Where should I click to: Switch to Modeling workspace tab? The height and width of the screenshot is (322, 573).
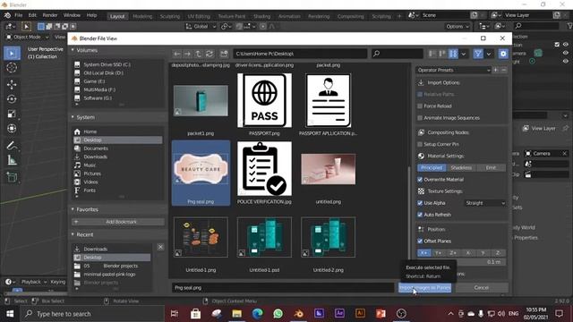[x=142, y=16]
